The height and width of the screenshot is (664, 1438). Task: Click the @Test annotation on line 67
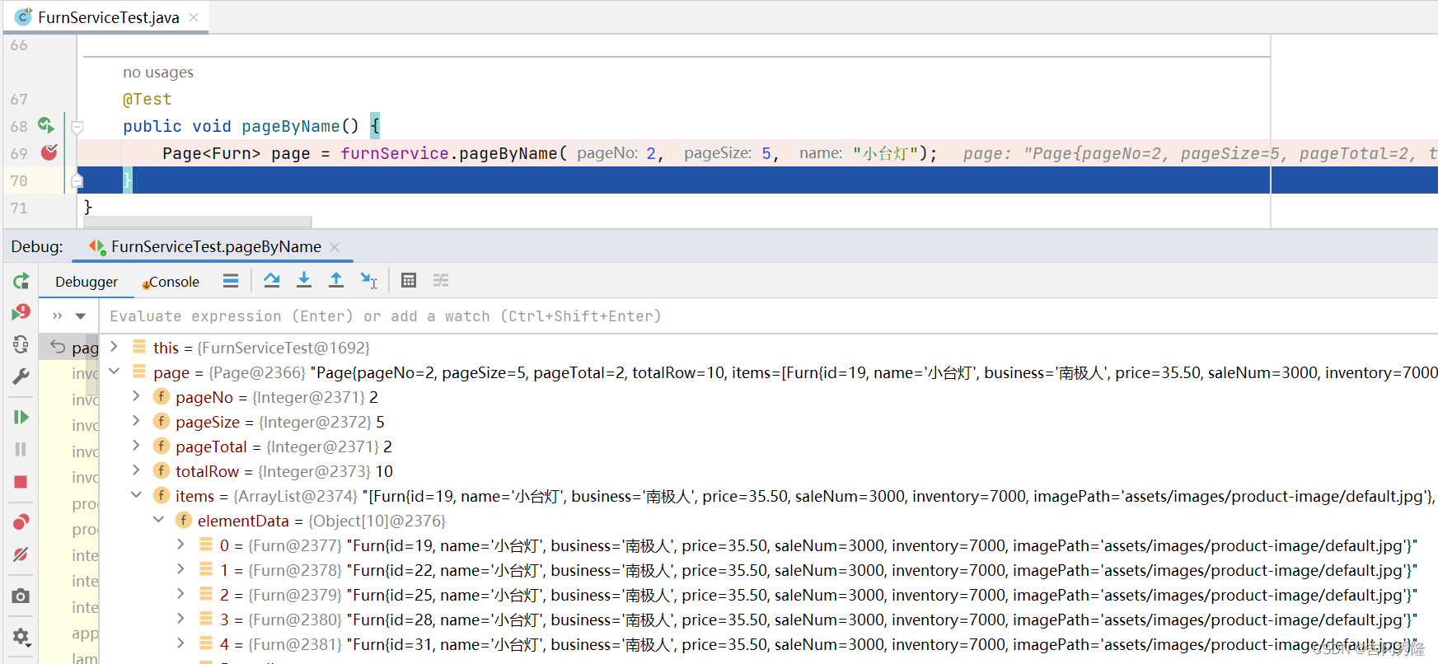coord(148,99)
